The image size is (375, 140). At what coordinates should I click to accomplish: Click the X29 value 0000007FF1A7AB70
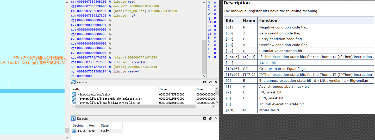[92, 57]
